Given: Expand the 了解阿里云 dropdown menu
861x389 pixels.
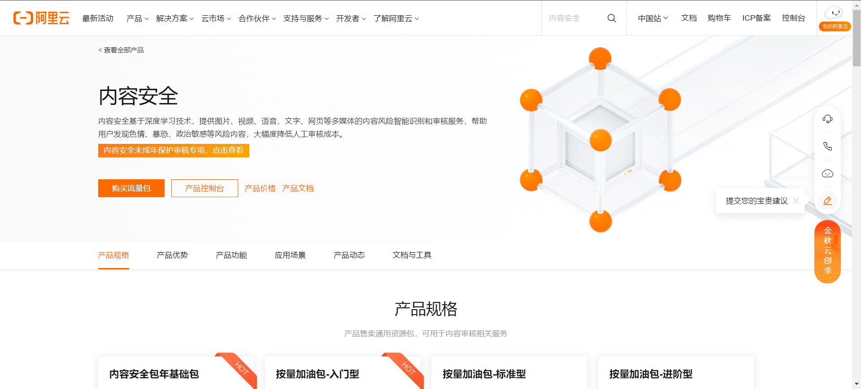Looking at the screenshot, I should [x=396, y=18].
